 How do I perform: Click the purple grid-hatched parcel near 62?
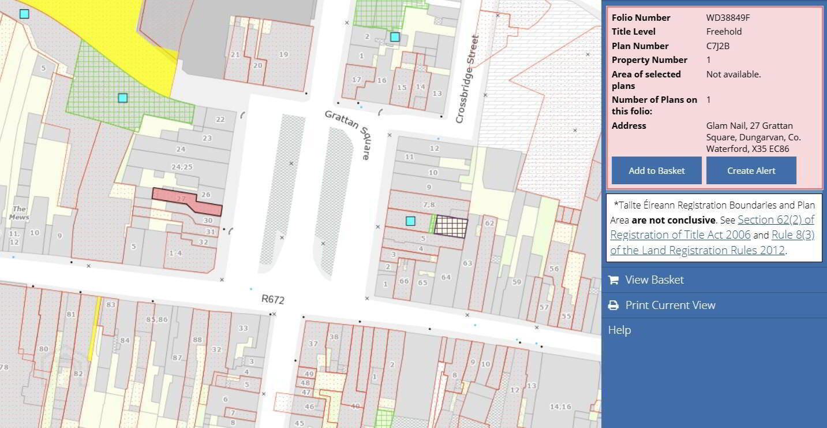click(x=451, y=226)
